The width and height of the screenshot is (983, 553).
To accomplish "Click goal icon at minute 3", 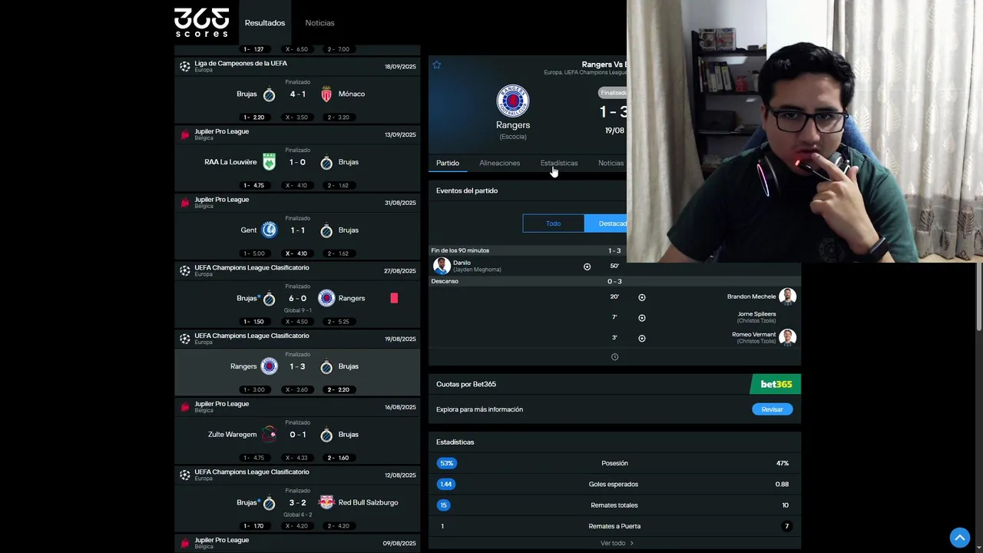I will [x=642, y=338].
